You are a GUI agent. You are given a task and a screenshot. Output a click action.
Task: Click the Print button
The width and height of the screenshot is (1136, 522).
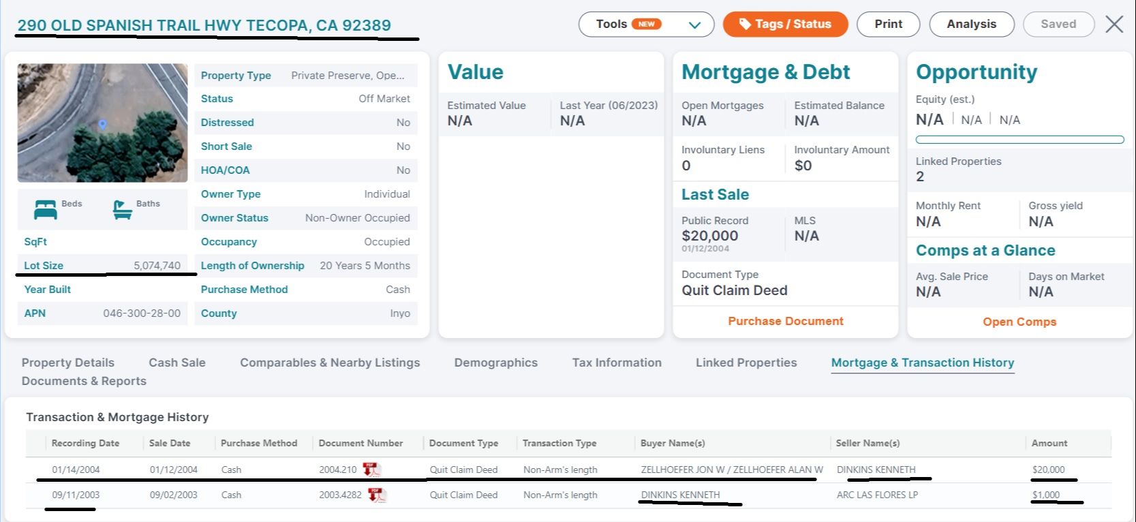tap(888, 24)
